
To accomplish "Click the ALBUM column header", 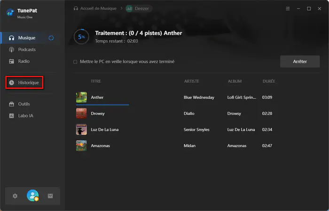I will 235,81.
